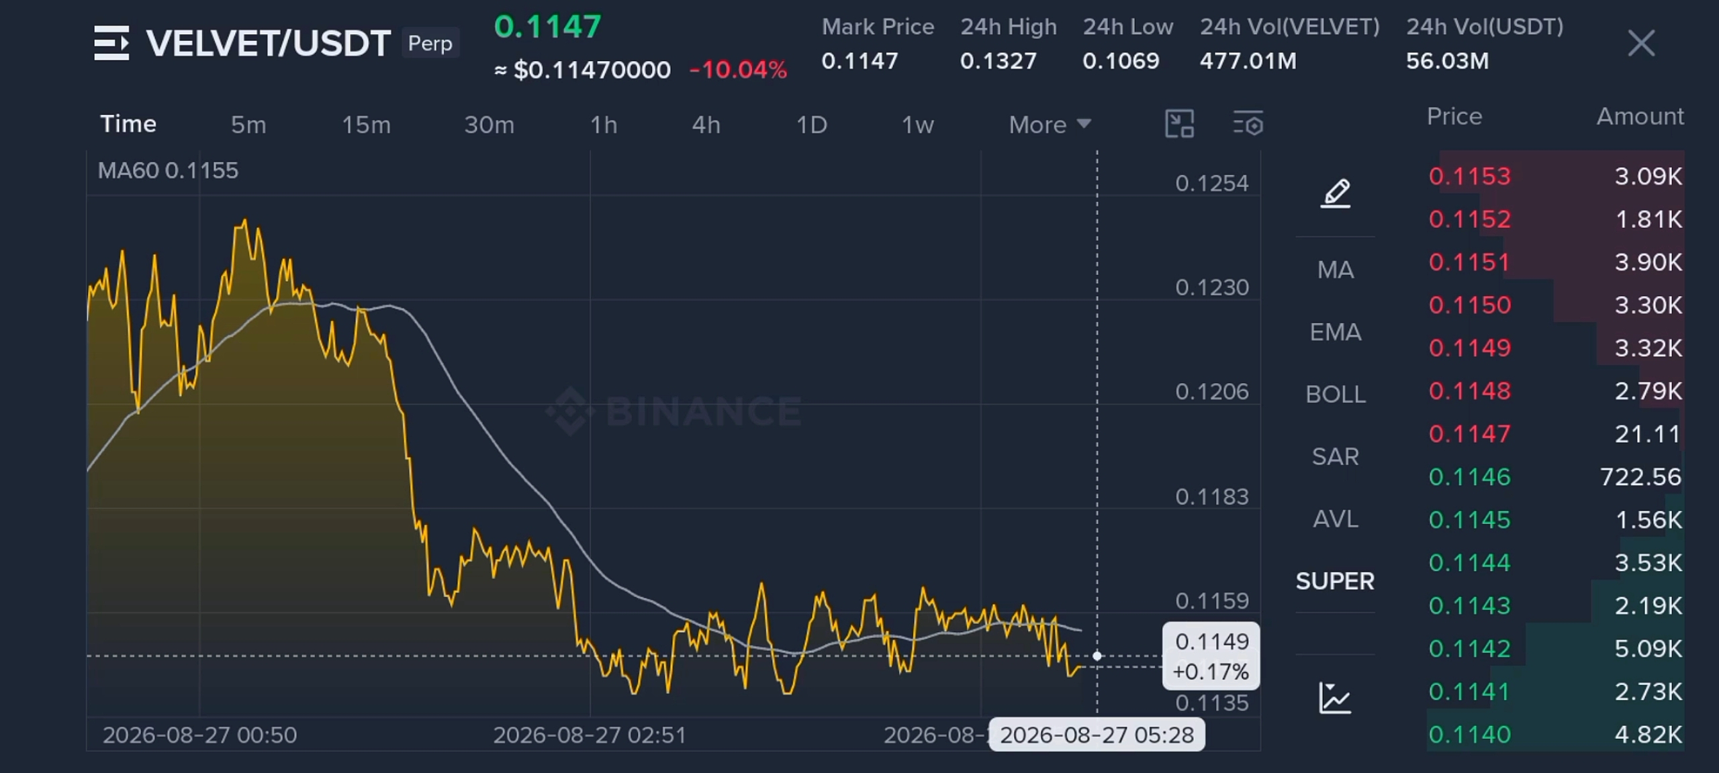This screenshot has width=1719, height=773.
Task: Tap the crosshair price label 0.1149 +0.17%
Action: [1211, 656]
